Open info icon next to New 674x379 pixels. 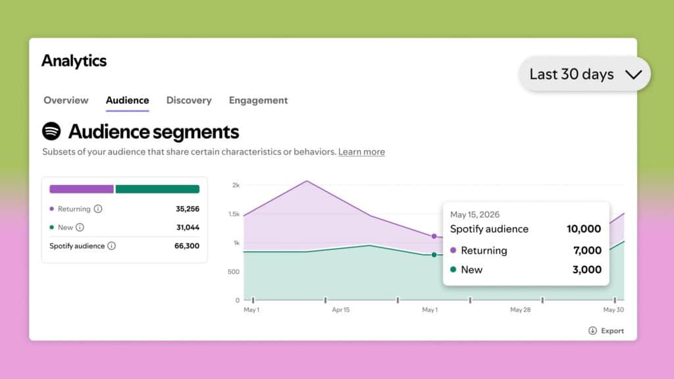point(80,227)
